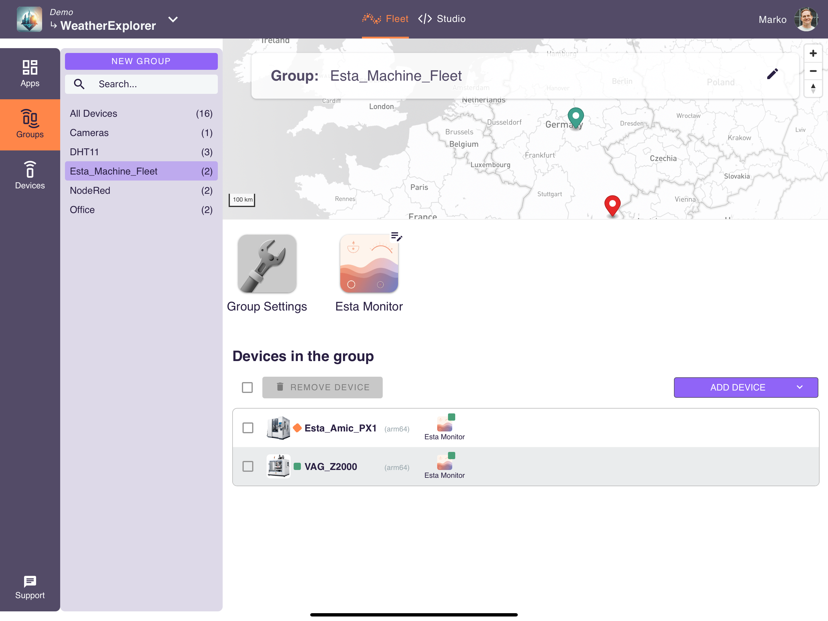828x621 pixels.
Task: Switch to the Fleet tab
Action: (x=385, y=19)
